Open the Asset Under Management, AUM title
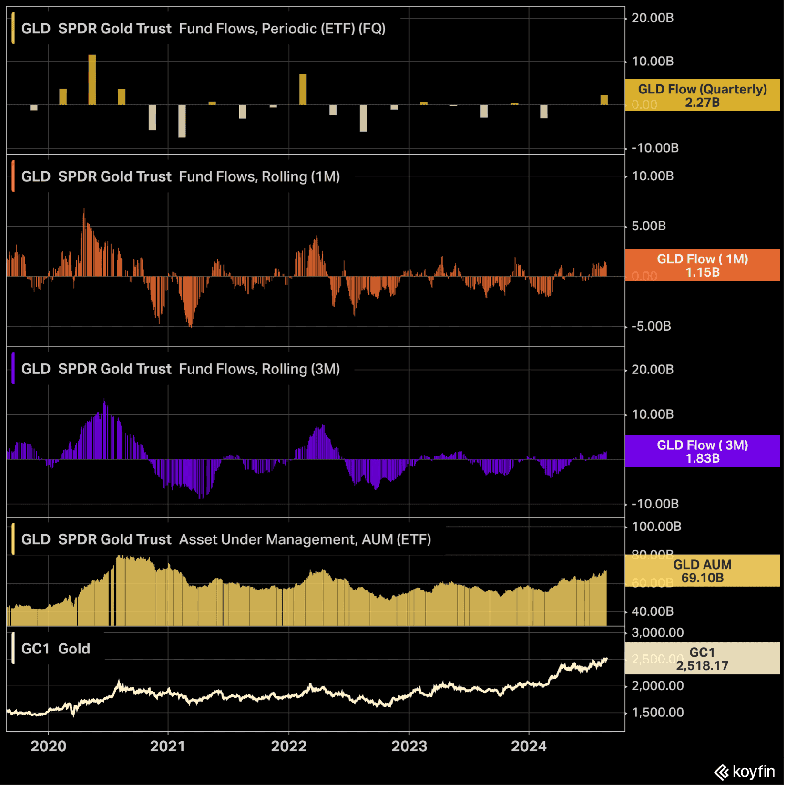Image resolution: width=786 pixels, height=787 pixels. tap(305, 539)
